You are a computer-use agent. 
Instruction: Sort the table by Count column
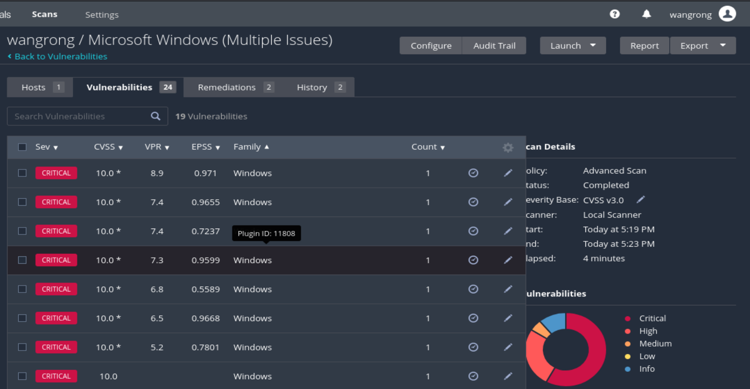tap(428, 147)
